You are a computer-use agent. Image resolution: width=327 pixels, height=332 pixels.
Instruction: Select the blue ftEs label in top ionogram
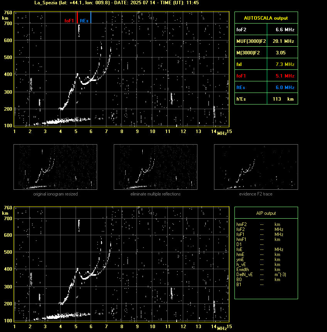click(x=84, y=21)
